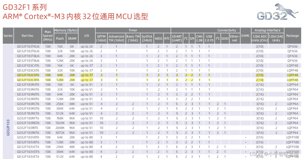This screenshot has height=159, width=303.
Task: Select part number GD32F103C6T6
Action: tap(28, 70)
